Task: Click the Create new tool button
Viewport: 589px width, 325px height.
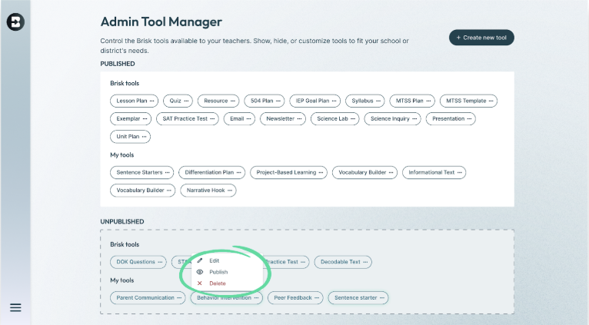Action: (x=481, y=38)
